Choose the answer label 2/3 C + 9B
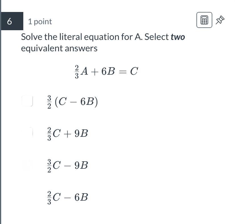Viewport: 235px width, 224px height. (x=67, y=133)
